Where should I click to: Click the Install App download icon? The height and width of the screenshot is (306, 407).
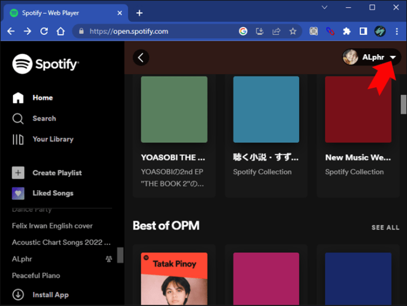pyautogui.click(x=18, y=295)
